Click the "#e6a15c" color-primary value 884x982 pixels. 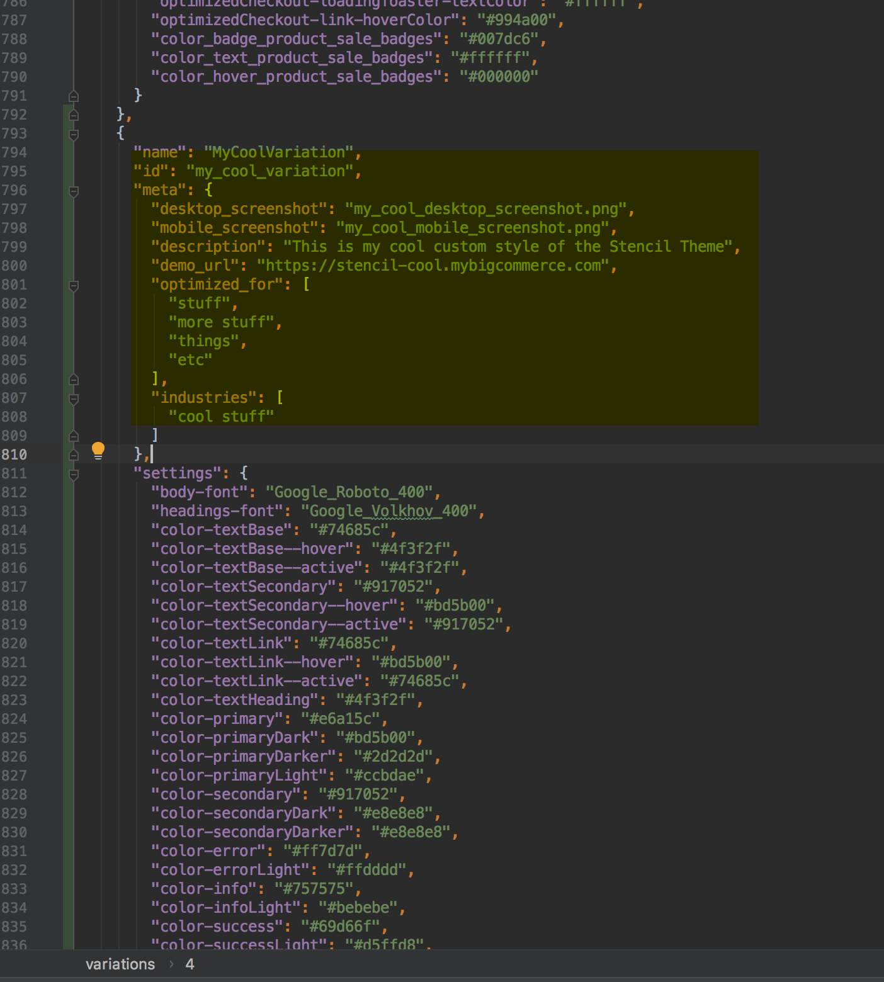(x=340, y=719)
